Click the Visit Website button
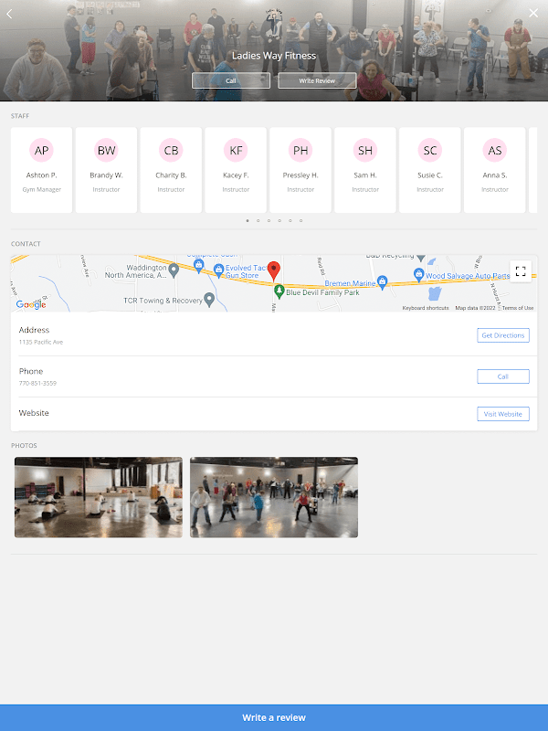Screen dimensions: 548x731 tap(503, 414)
